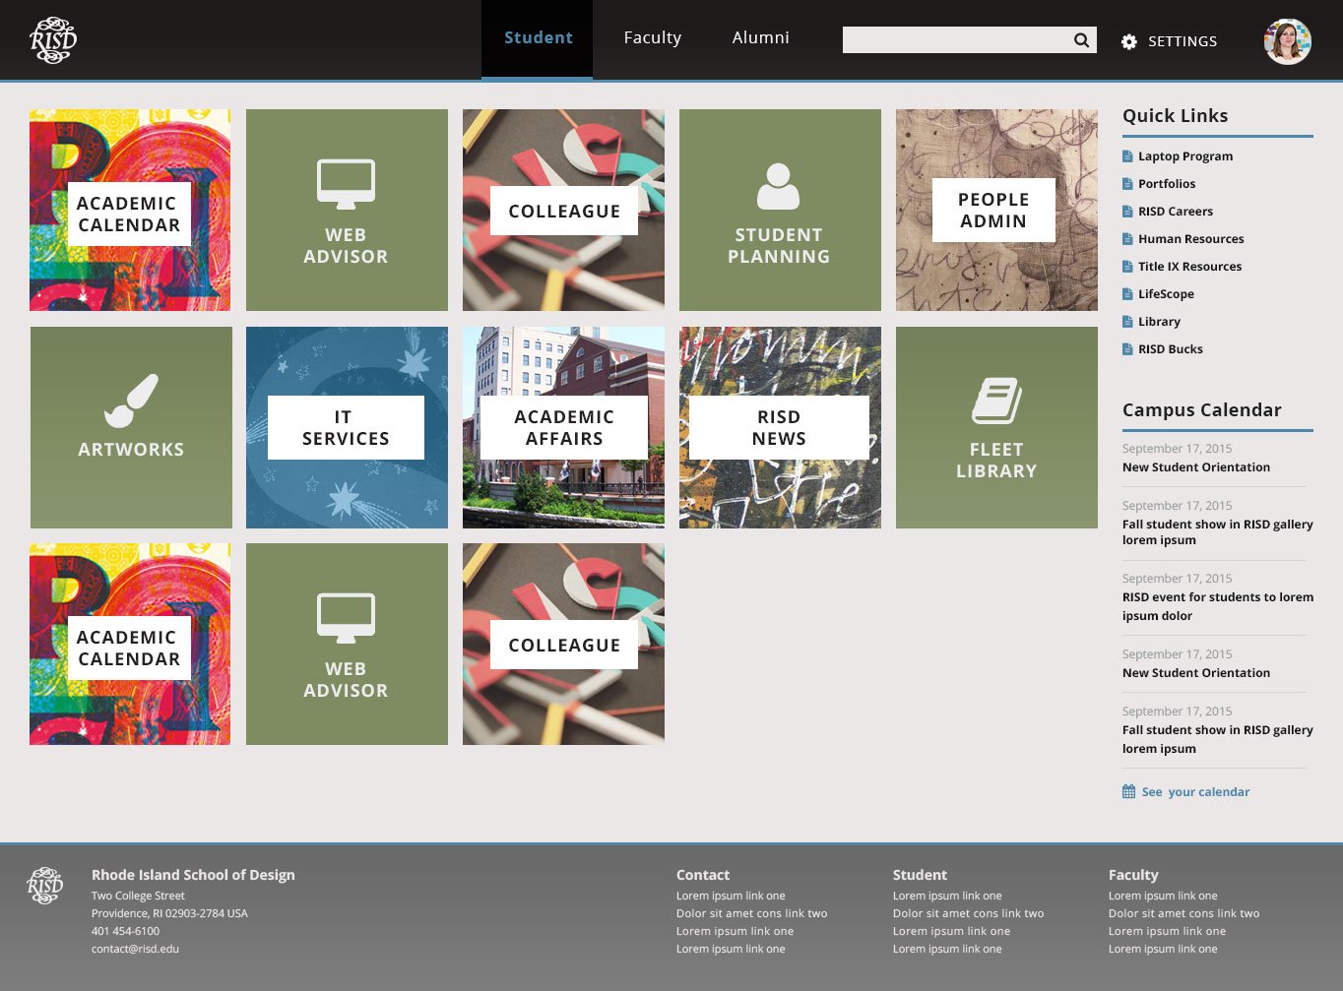
Task: Open the bottom-row Colleague tile
Action: (x=563, y=644)
